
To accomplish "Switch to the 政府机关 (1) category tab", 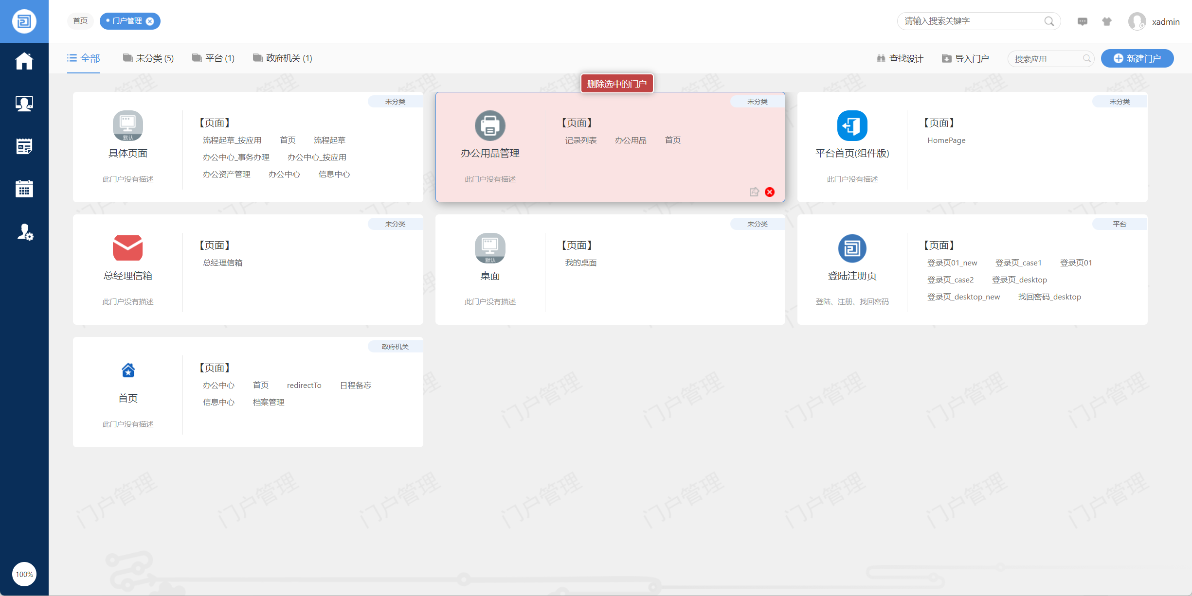I will click(x=283, y=58).
